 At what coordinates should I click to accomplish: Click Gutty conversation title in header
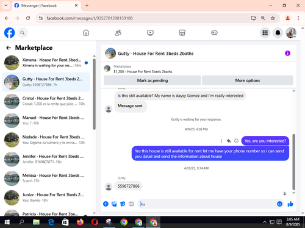pos(156,54)
